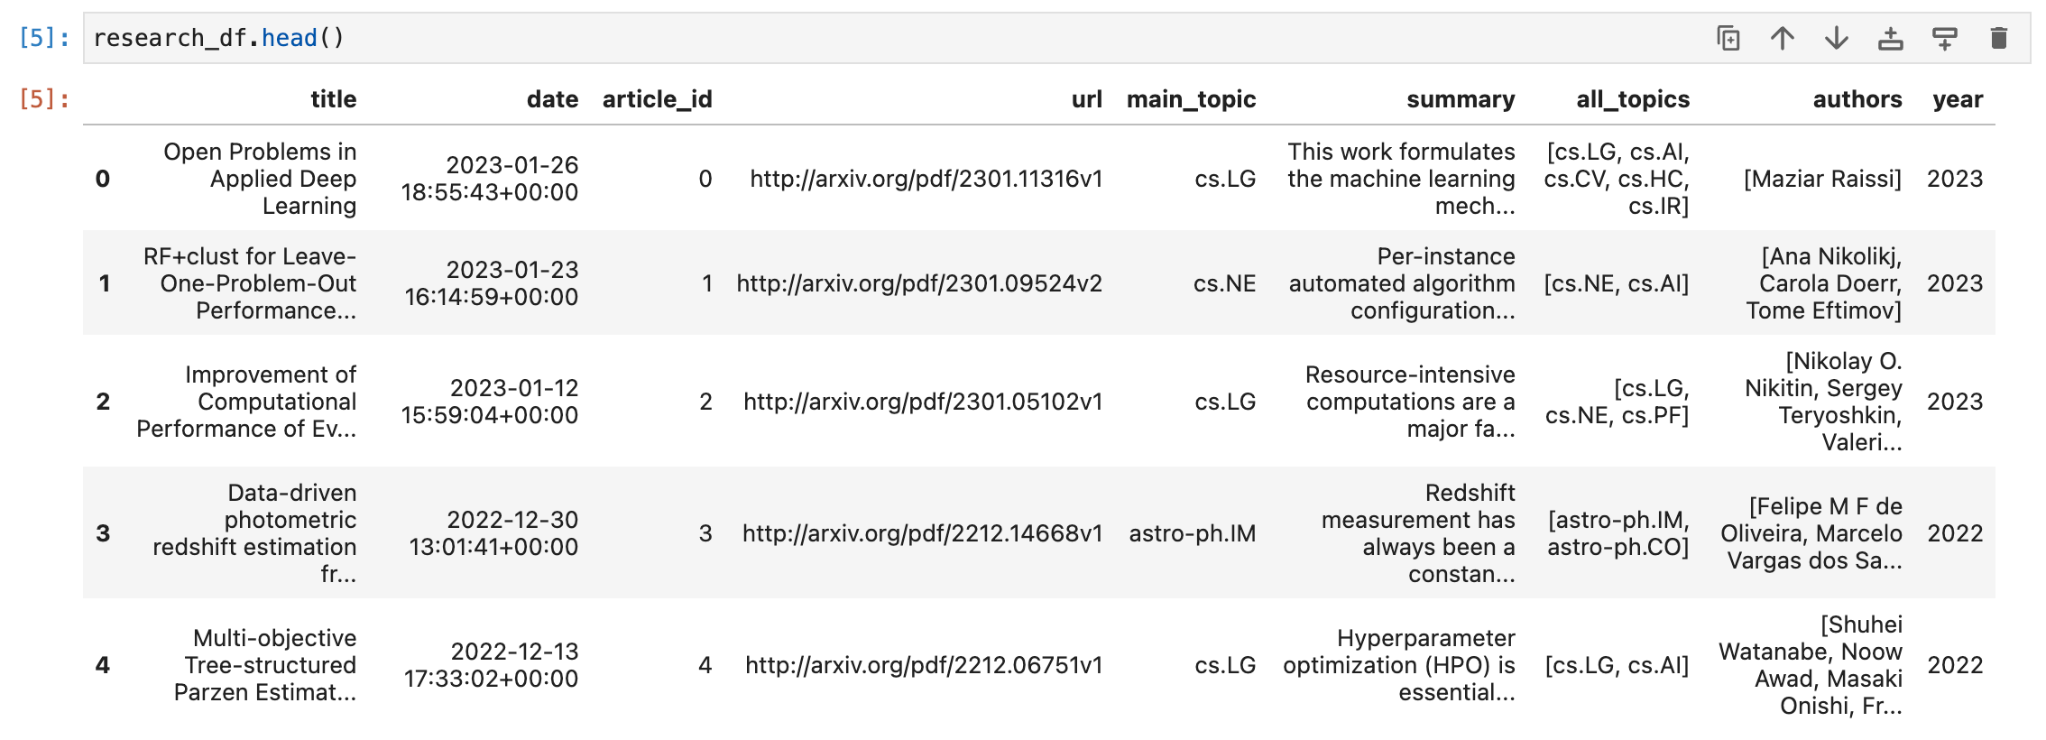Delete this cell with the trash icon

1998,39
